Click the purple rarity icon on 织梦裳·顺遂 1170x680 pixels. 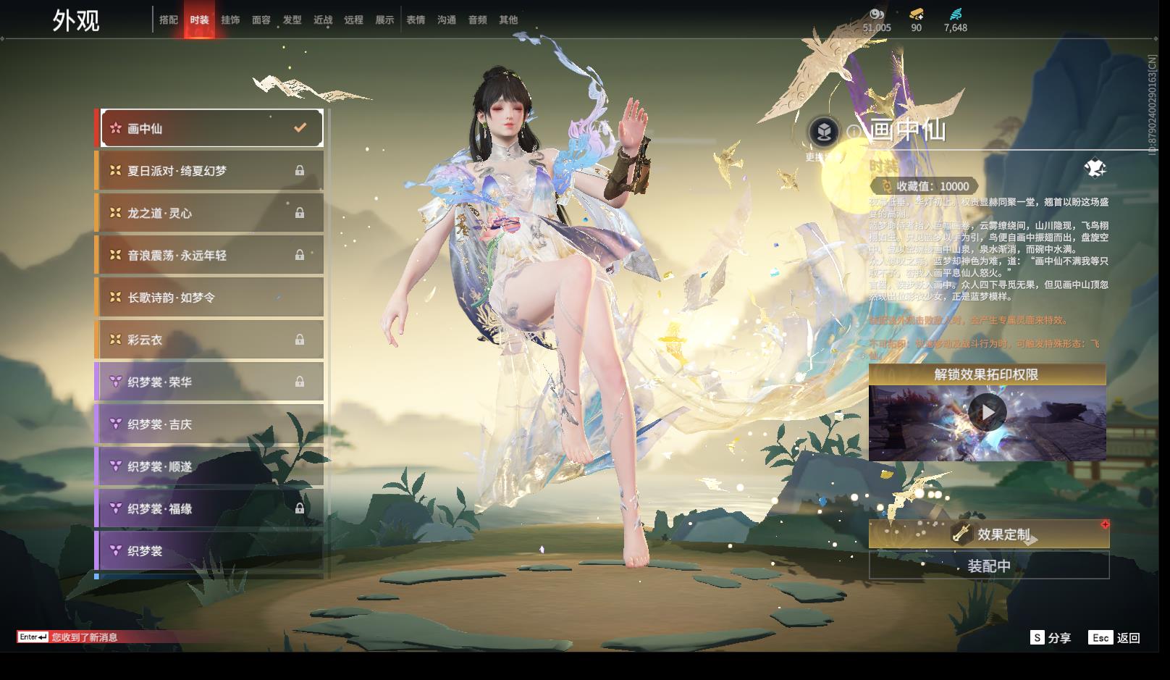115,466
